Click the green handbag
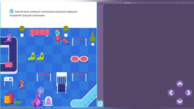This screenshot has height=109, width=194. click(x=18, y=102)
